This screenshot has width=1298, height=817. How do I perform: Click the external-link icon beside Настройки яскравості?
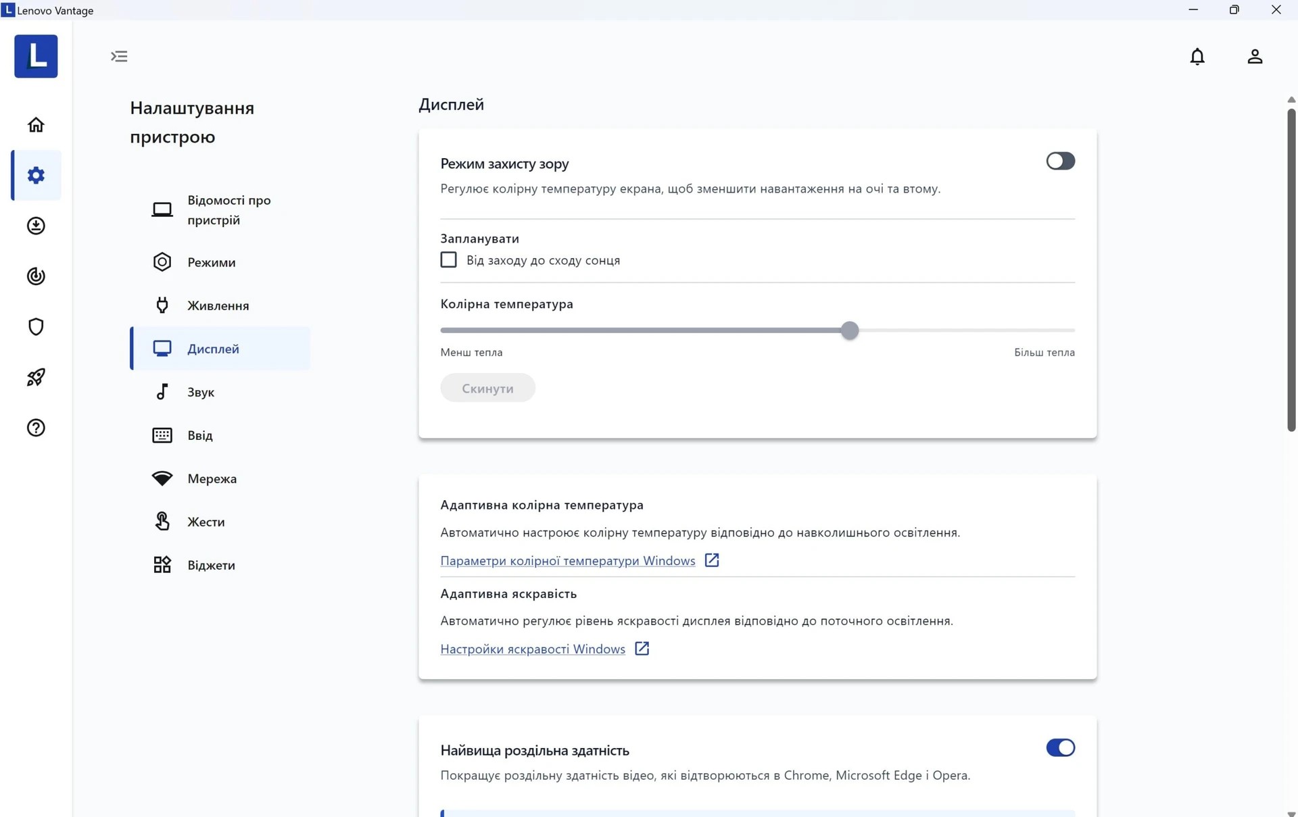click(x=642, y=649)
